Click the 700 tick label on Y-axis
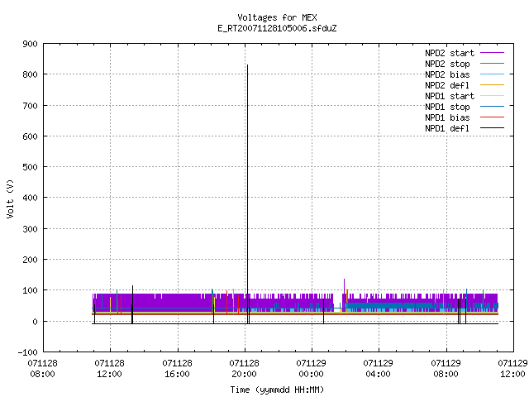This screenshot has width=529, height=397. [x=30, y=106]
